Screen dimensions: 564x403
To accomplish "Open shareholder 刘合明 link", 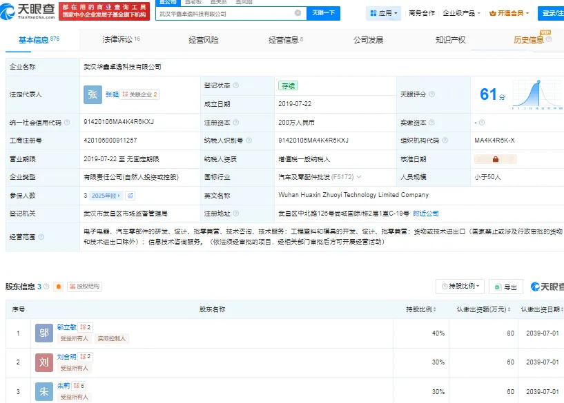I will 66,357.
